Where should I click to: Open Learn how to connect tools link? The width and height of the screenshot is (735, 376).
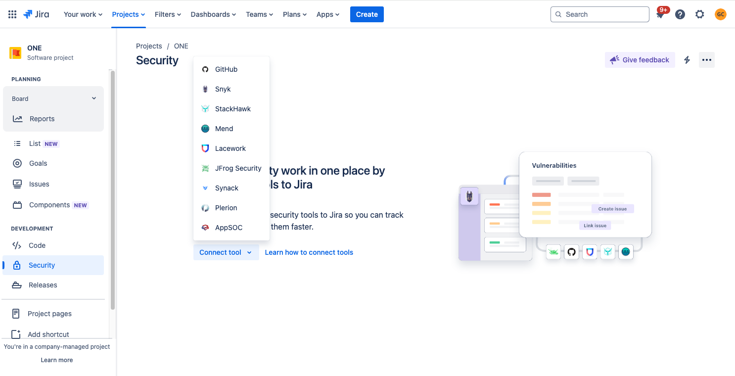[309, 252]
